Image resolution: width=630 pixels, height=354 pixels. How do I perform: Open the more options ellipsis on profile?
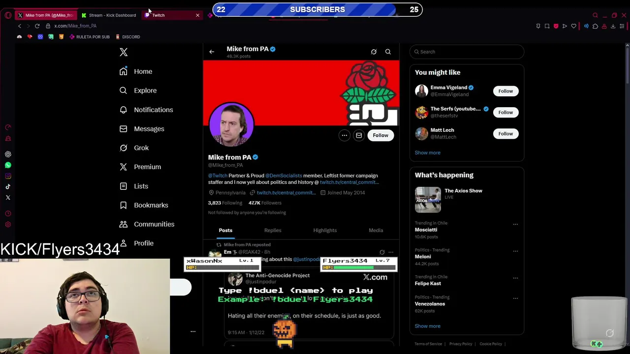pyautogui.click(x=345, y=135)
